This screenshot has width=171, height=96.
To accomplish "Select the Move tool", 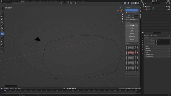I will [2, 14].
